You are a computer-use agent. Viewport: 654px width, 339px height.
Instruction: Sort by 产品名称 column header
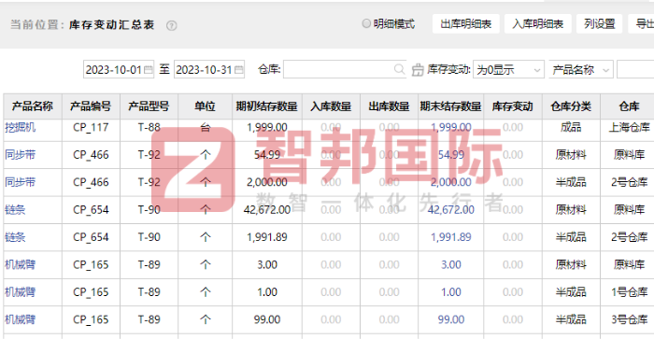33,106
